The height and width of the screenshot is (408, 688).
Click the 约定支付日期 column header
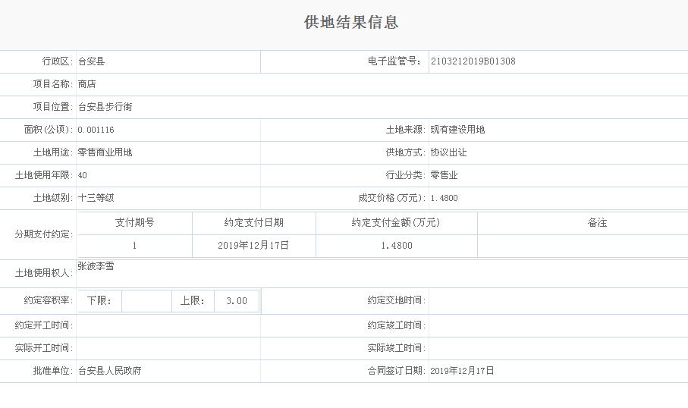coord(254,223)
